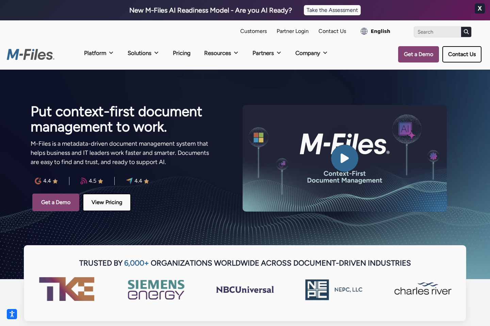Click the G2 4.4 rating icon
This screenshot has height=326, width=490.
tap(38, 181)
